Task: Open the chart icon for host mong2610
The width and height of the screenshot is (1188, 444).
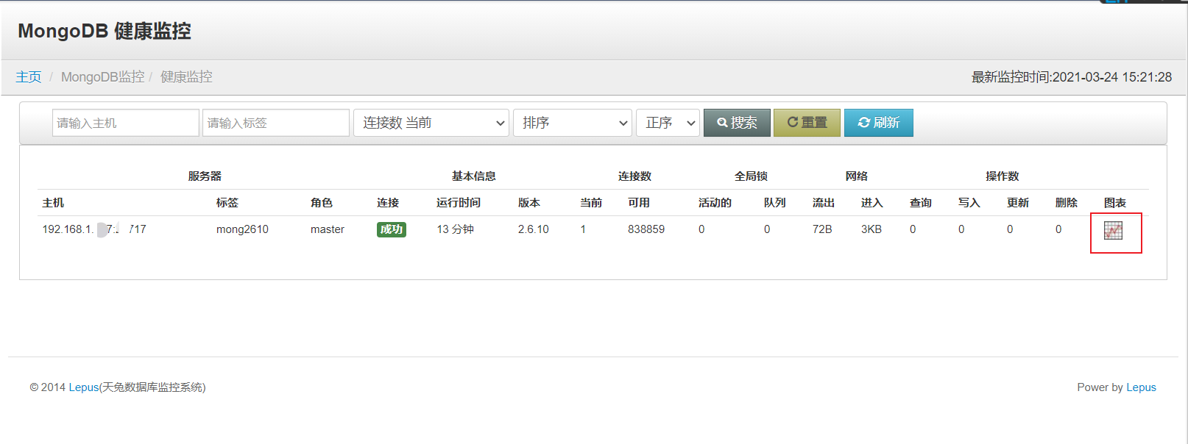Action: point(1113,231)
